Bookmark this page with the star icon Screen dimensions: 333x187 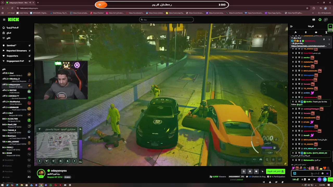(x=307, y=8)
